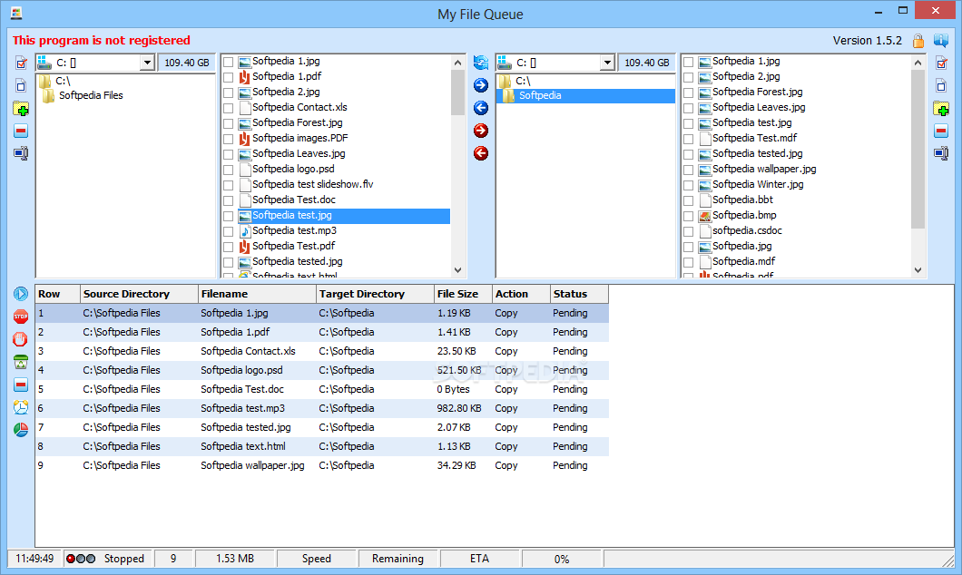Screen dimensions: 962x575
Task: Click the up arrow of right file list scrollbar
Action: pyautogui.click(x=918, y=63)
